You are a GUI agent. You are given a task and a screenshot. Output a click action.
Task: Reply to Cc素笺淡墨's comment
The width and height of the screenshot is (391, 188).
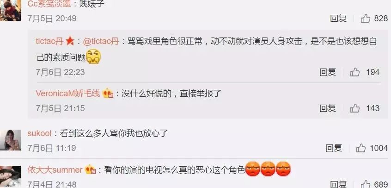(x=338, y=18)
